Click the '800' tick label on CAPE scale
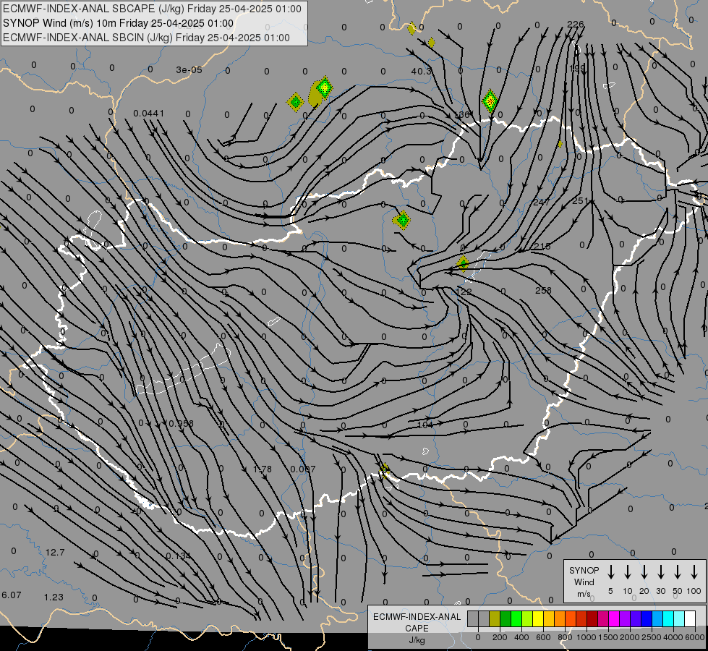Screen dimensions: 708x651 click(x=565, y=637)
